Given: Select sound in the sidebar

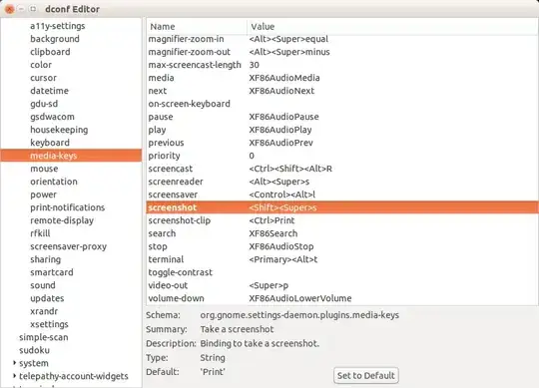Looking at the screenshot, I should pyautogui.click(x=43, y=285).
